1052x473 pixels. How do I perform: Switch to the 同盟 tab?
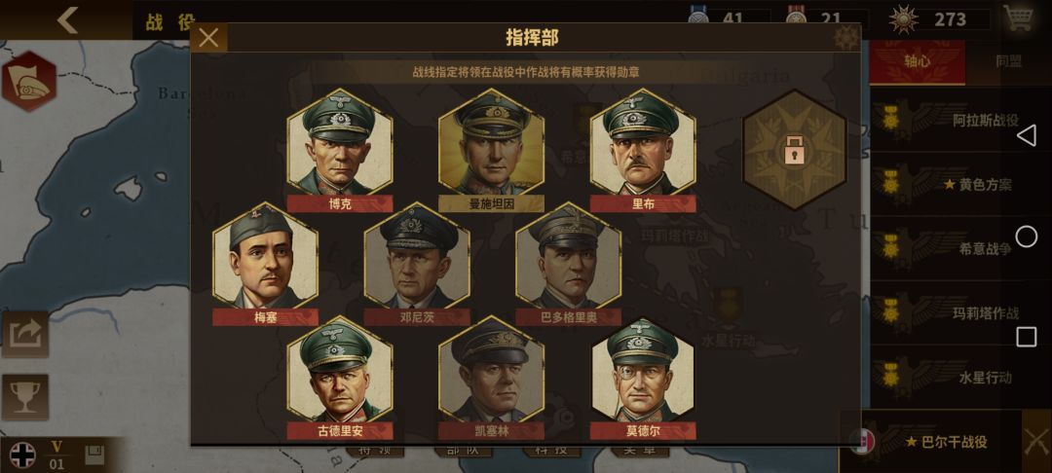tap(1008, 61)
